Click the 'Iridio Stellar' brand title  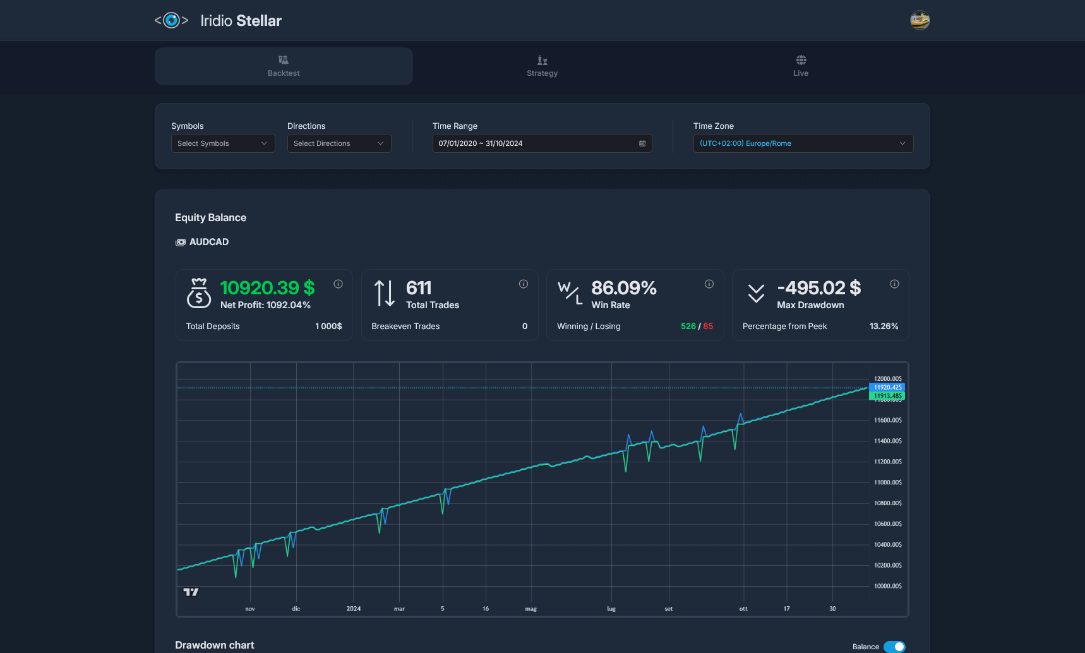pyautogui.click(x=241, y=21)
